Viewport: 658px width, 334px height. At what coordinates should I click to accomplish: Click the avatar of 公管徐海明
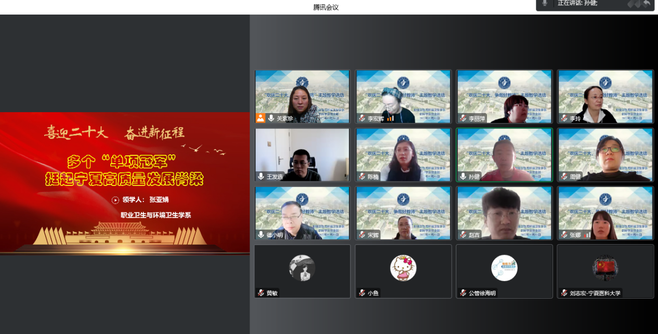coord(504,268)
